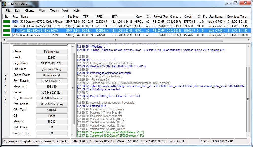Click log line 'Completed 40000 out of 250000 steps'

(111, 136)
